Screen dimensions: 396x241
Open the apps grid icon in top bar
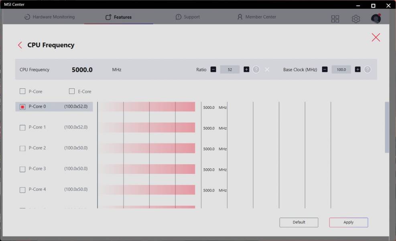[335, 19]
